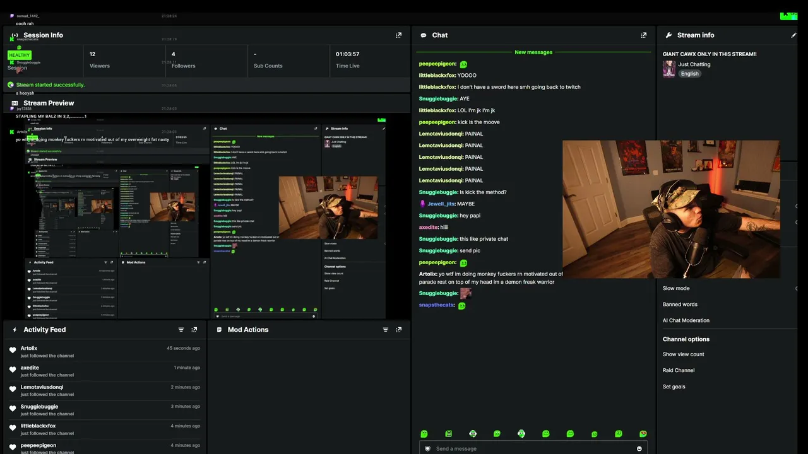The height and width of the screenshot is (454, 808).
Task: Click the shield icon in the message box
Action: (427, 449)
